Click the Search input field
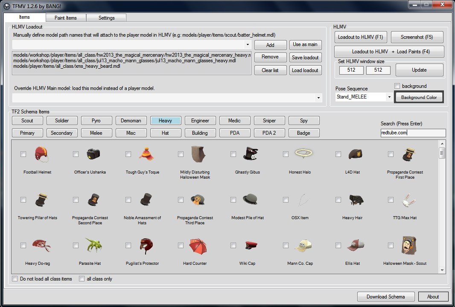The width and height of the screenshot is (455, 307). (x=413, y=133)
